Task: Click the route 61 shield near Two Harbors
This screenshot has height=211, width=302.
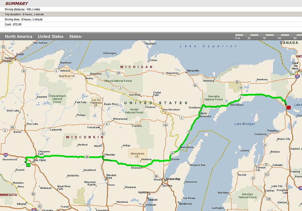Action: click(x=27, y=48)
